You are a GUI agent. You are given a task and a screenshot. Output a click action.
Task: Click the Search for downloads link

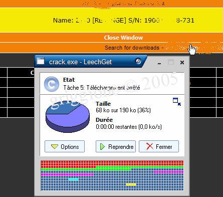132,48
